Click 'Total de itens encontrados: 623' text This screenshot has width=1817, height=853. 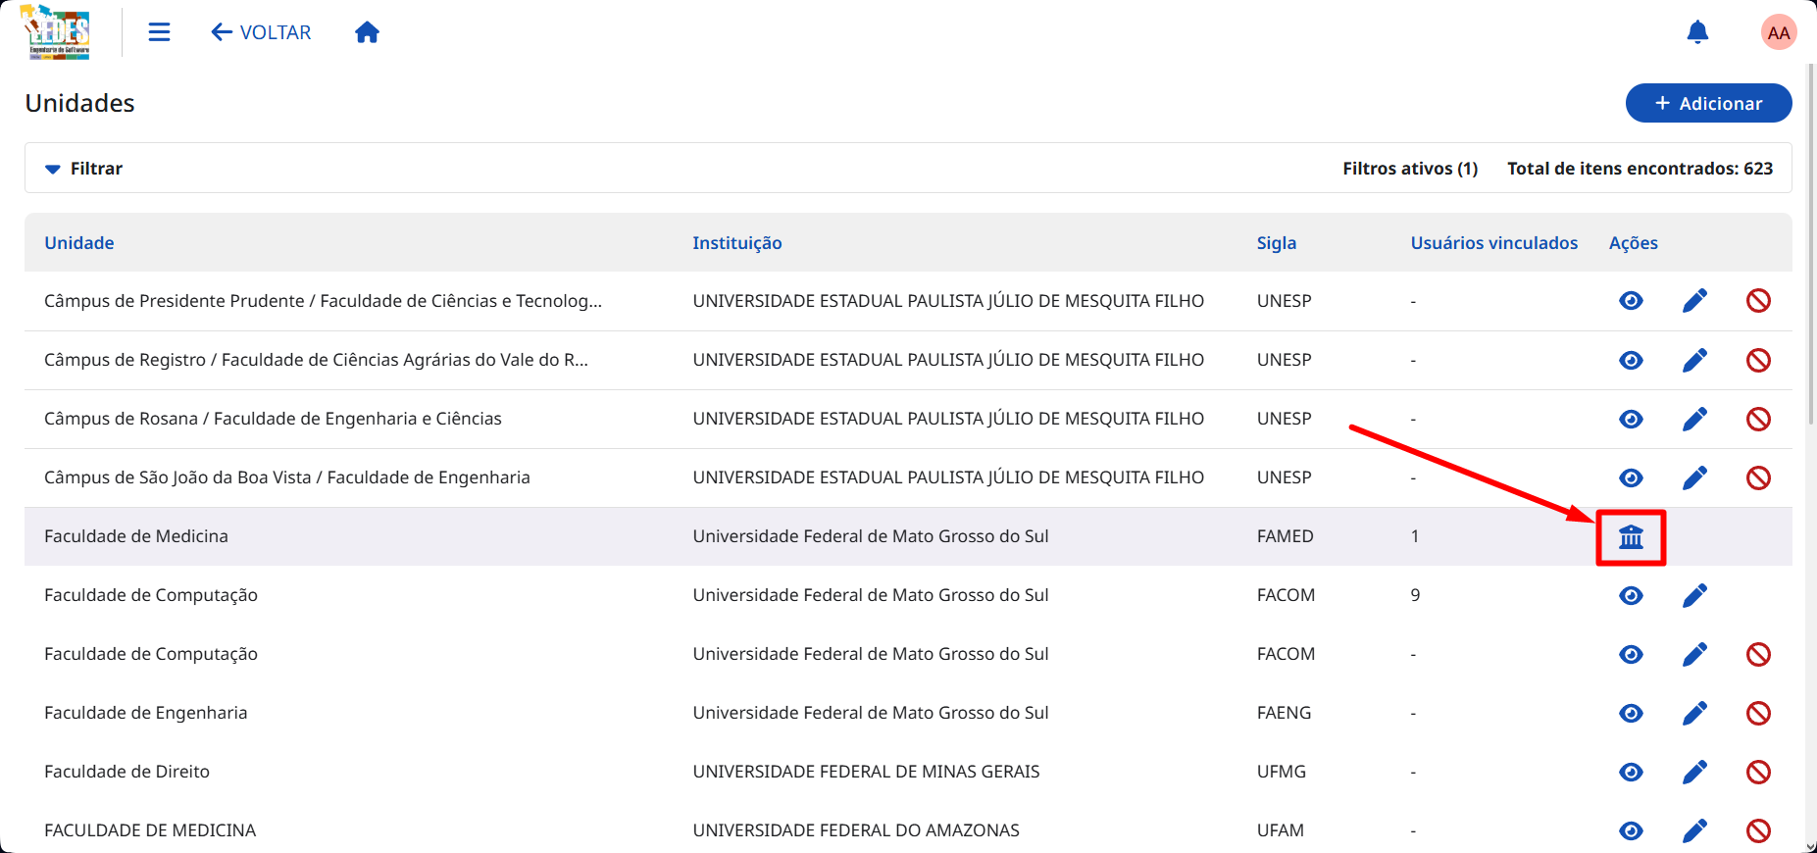1640,169
